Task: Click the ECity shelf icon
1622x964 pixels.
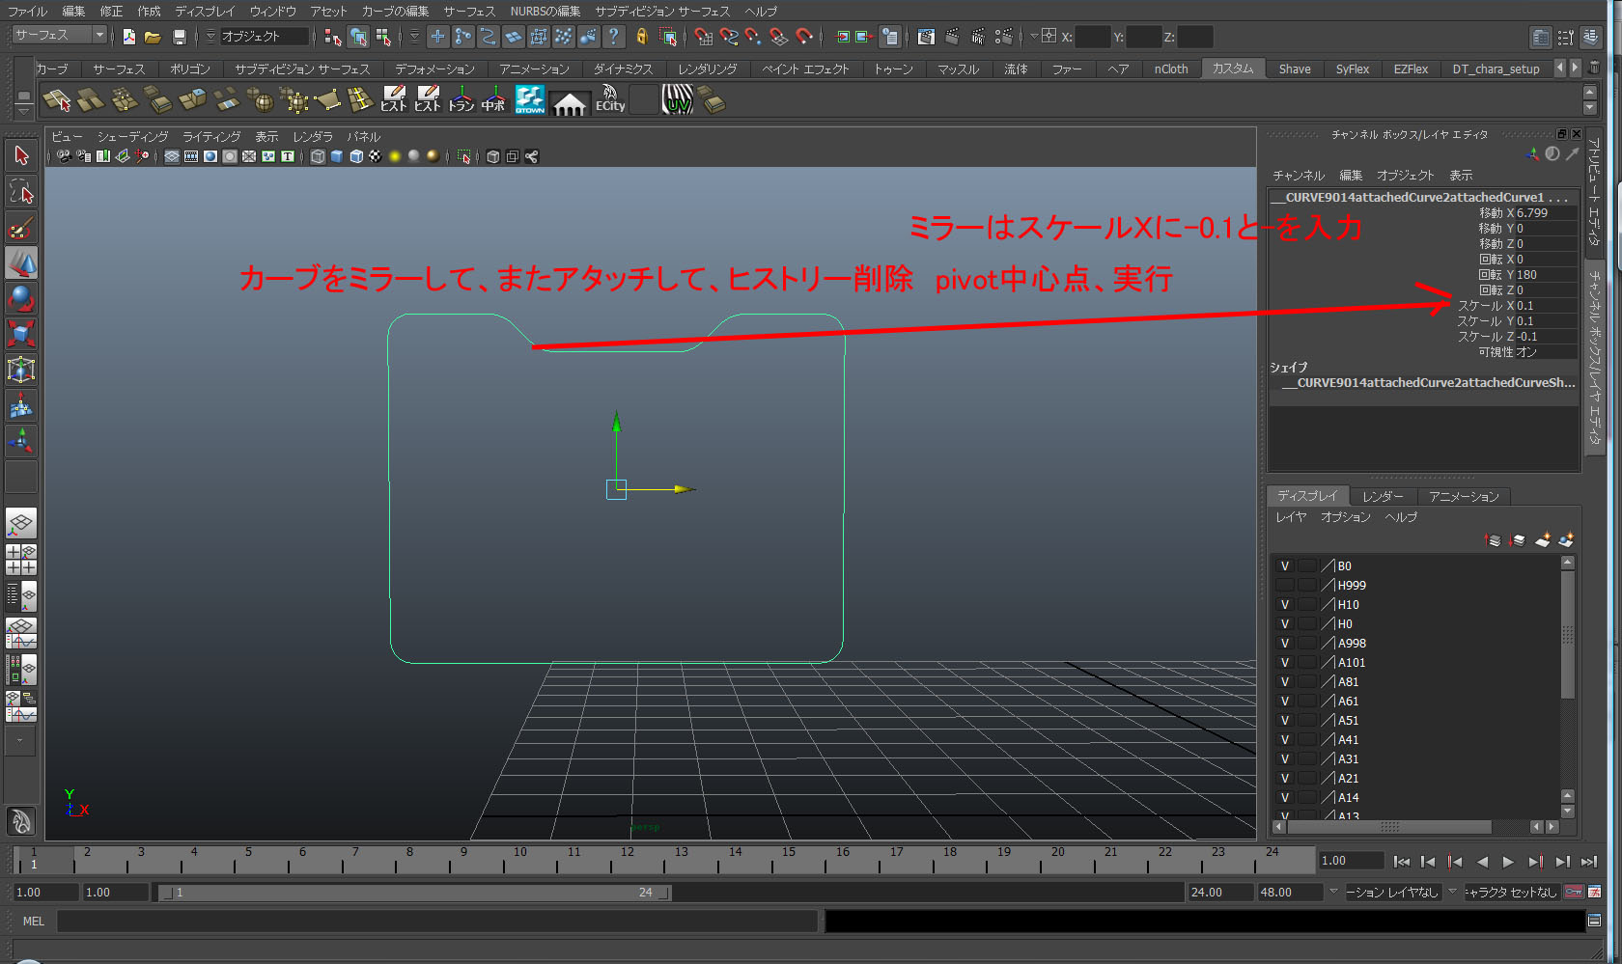Action: coord(610,100)
